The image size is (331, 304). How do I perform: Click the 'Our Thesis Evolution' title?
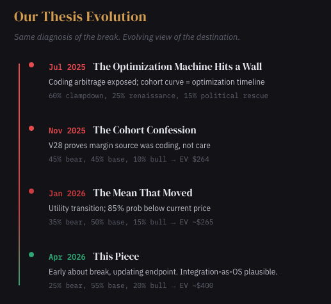[x=80, y=17]
